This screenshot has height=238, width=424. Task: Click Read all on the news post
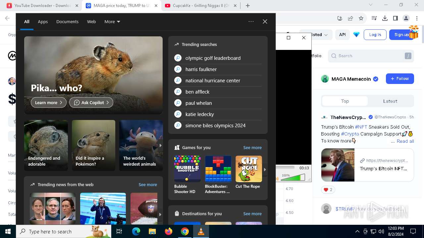405,141
